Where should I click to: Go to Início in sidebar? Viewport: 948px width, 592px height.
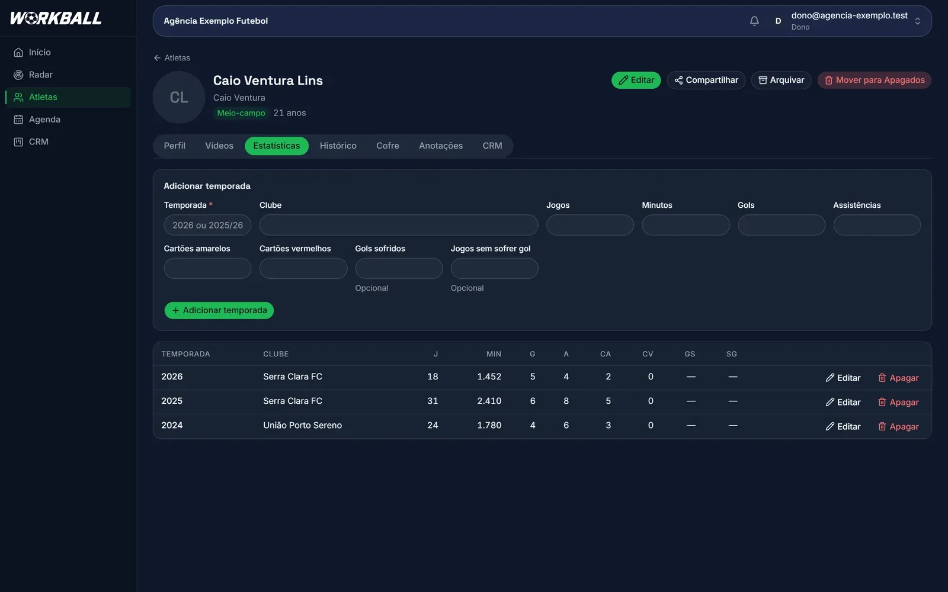68,52
